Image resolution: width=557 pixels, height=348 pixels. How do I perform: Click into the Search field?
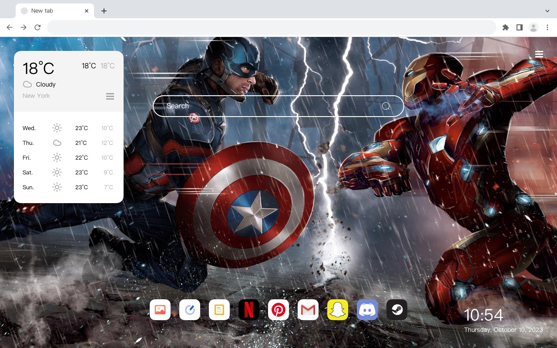278,106
